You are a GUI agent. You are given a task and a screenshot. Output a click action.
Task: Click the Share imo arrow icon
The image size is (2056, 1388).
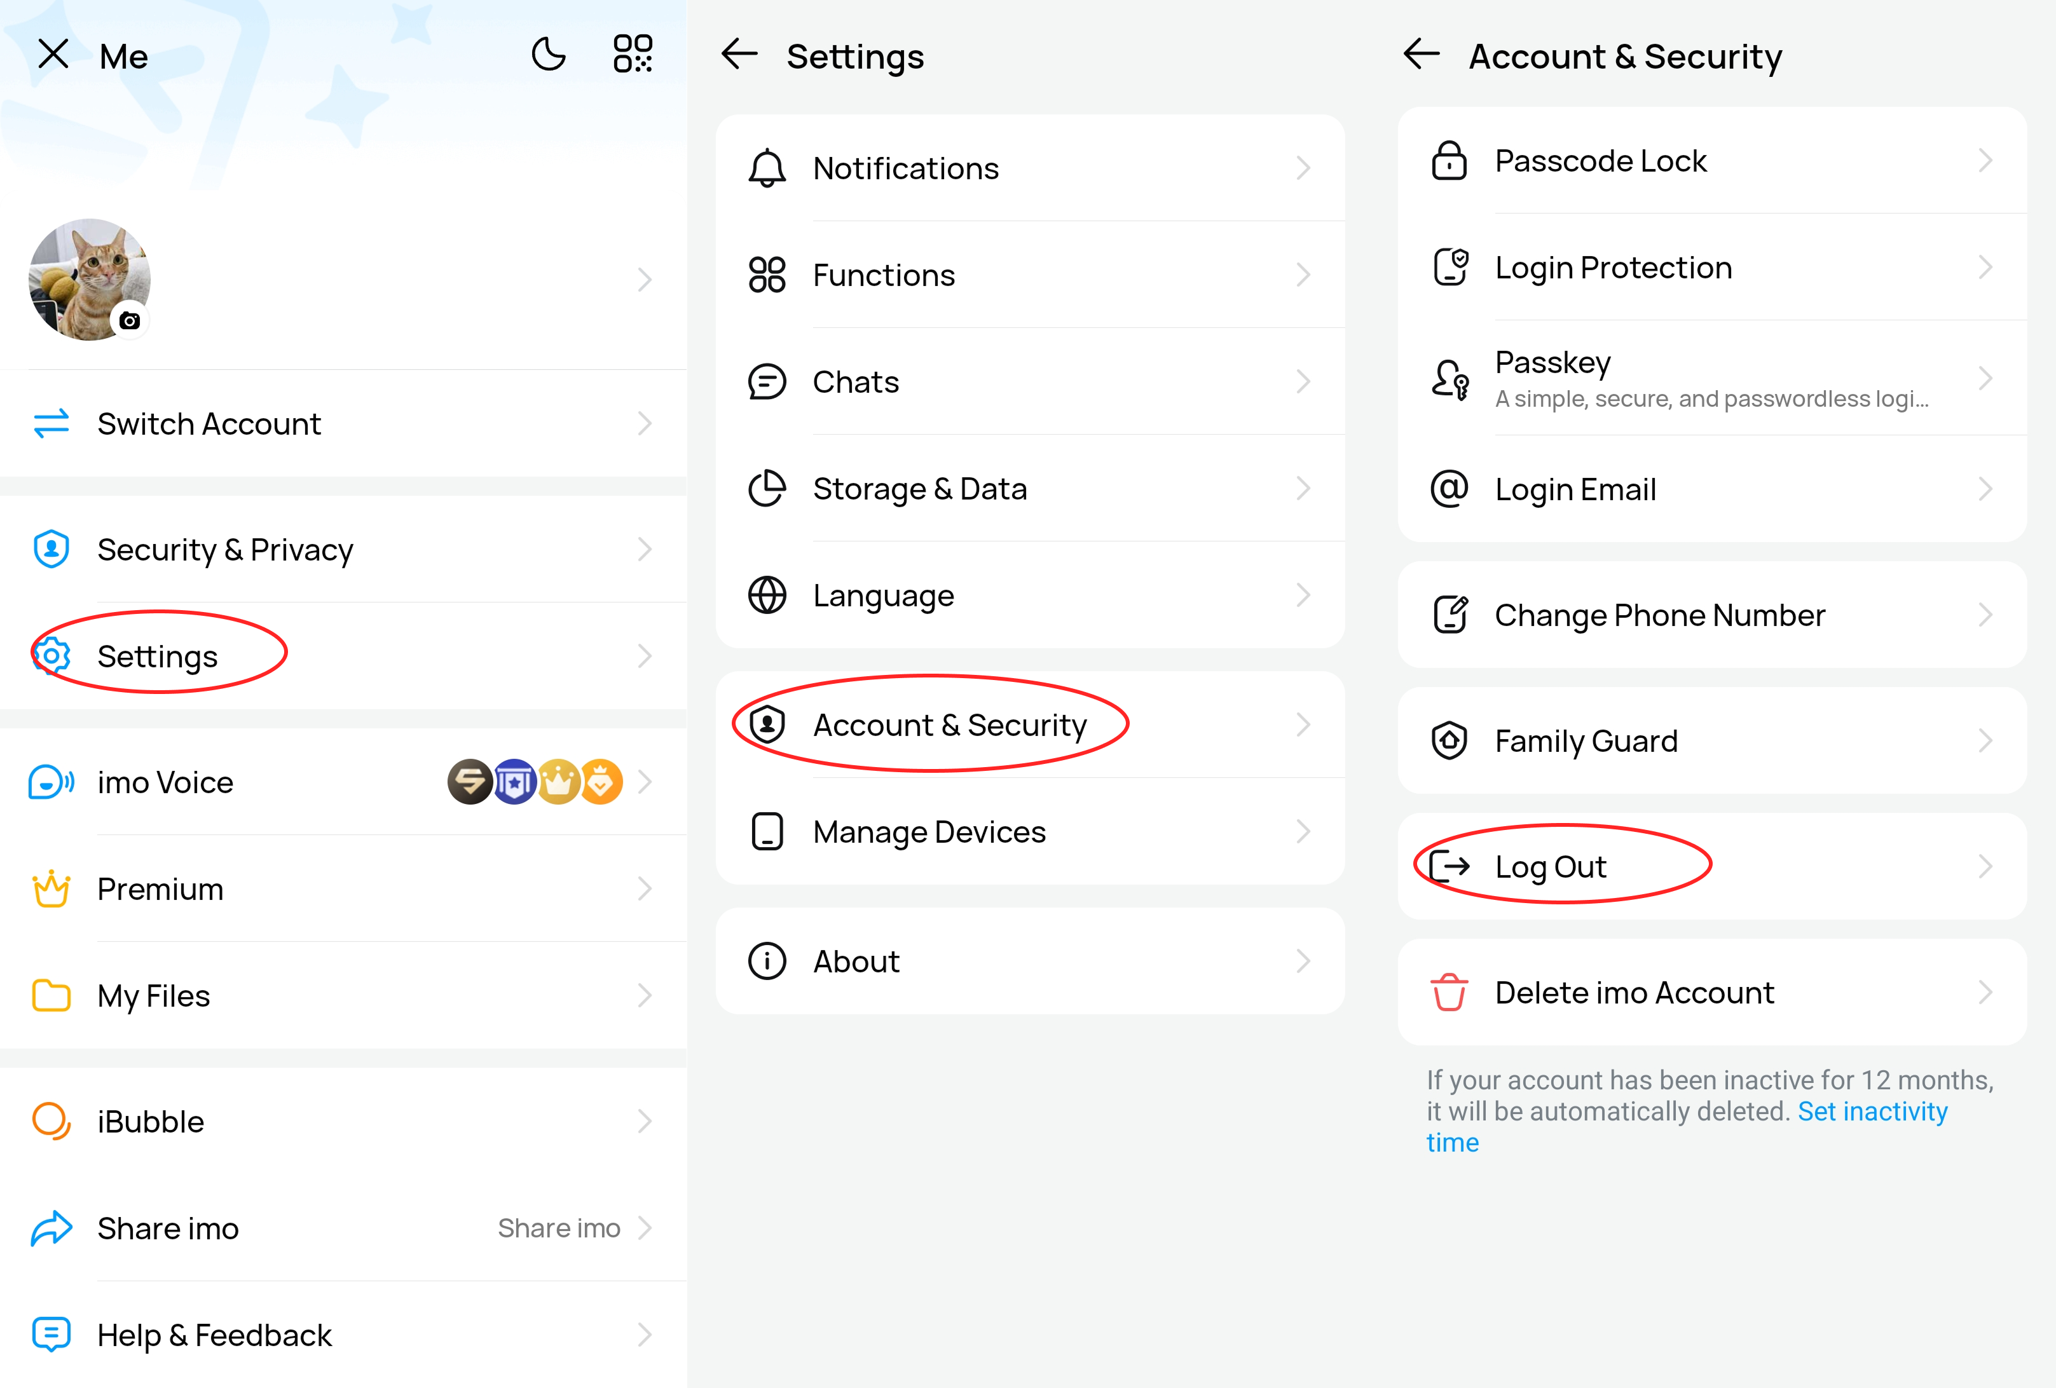pyautogui.click(x=51, y=1228)
